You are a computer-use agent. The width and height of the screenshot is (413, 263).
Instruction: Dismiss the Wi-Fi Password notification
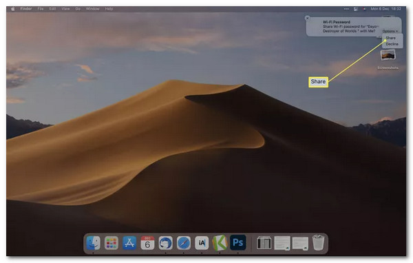click(307, 18)
